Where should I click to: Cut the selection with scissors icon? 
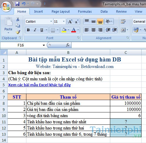[x=18, y=19]
